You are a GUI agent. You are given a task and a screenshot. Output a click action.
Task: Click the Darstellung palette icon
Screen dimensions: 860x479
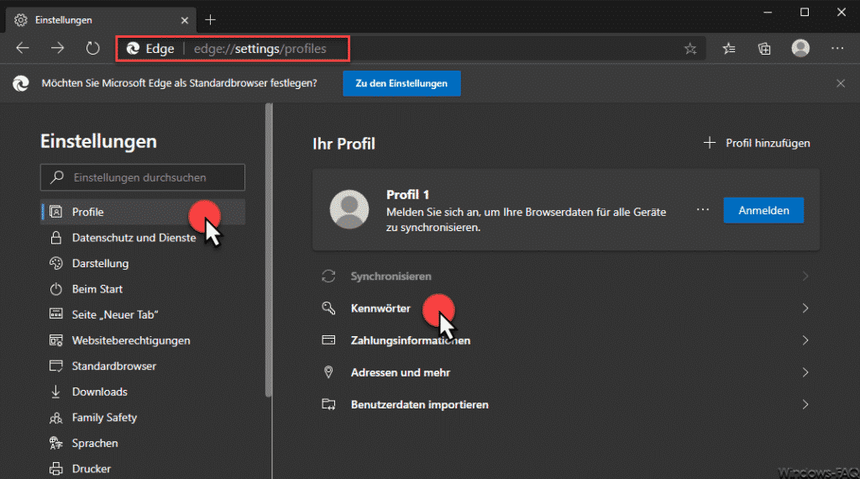pos(56,263)
